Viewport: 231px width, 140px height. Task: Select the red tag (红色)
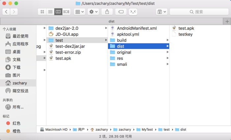(x=18, y=123)
